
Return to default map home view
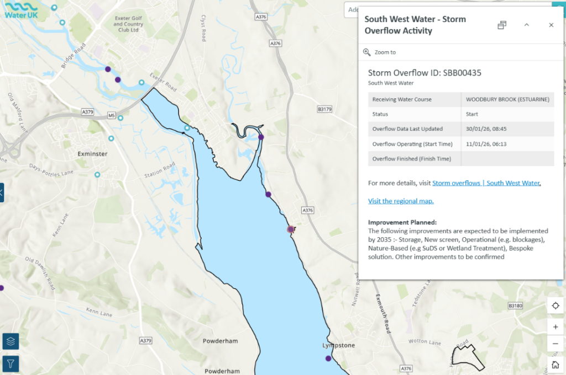(x=555, y=364)
